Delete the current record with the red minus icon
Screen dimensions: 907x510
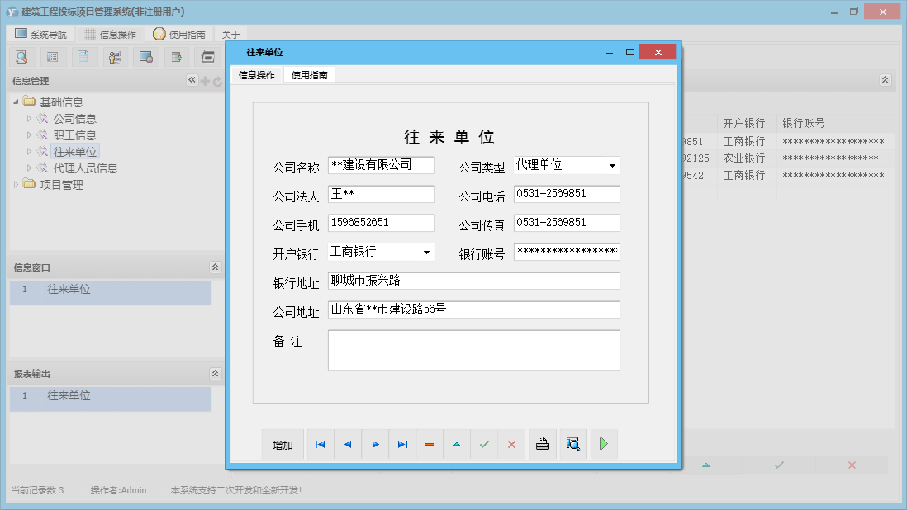click(x=429, y=444)
